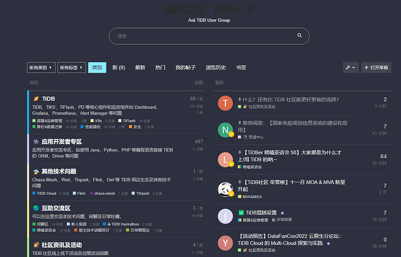Open the 安全 subcategory
This screenshot has height=257, width=401.
[x=135, y=127]
